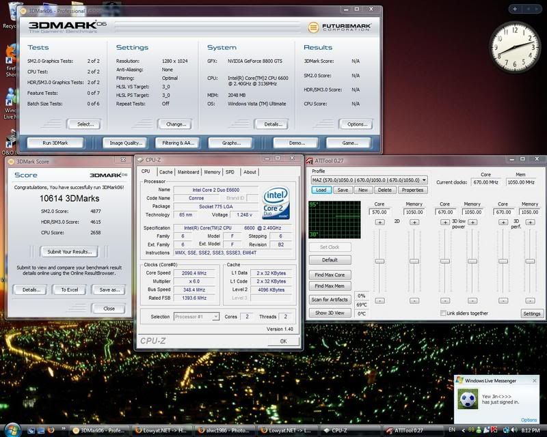Expand the Quick Launch overflow chevron

point(63,429)
